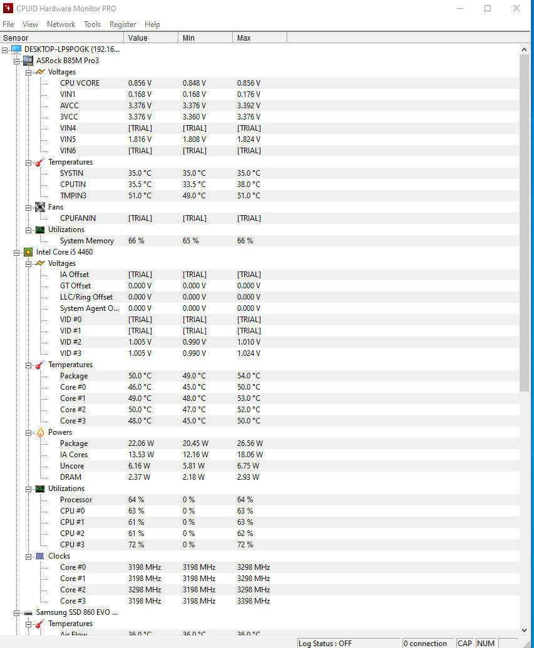Screen dimensions: 534x648
Task: Click the Samsung SSD Temperatures thermometer icon
Action: click(x=39, y=624)
